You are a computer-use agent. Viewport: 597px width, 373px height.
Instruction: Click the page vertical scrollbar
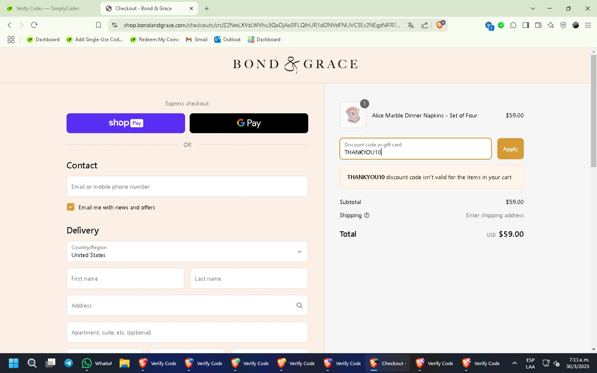(x=593, y=111)
